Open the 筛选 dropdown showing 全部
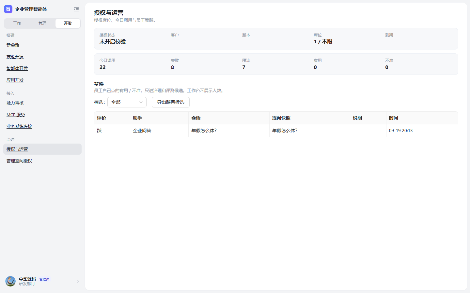The image size is (470, 293). coord(127,102)
